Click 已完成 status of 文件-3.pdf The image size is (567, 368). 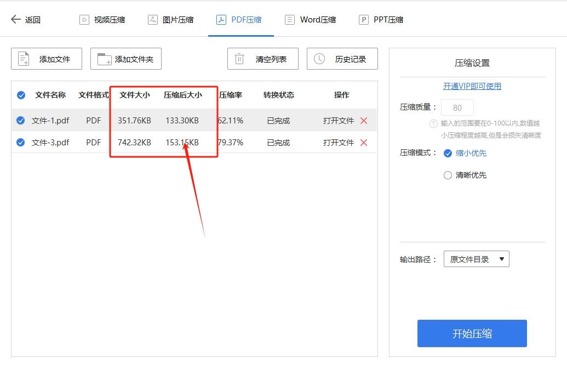pyautogui.click(x=278, y=143)
